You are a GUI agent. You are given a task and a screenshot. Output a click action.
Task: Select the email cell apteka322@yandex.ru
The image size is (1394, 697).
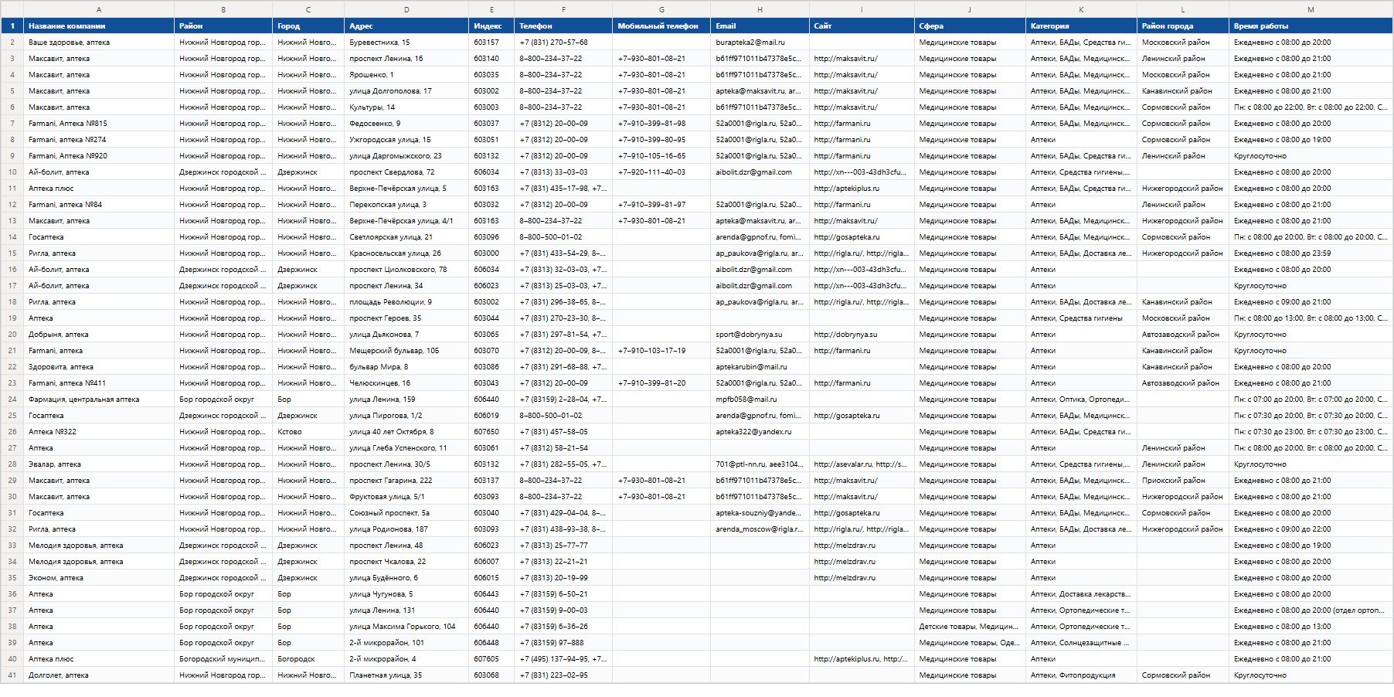click(760, 432)
